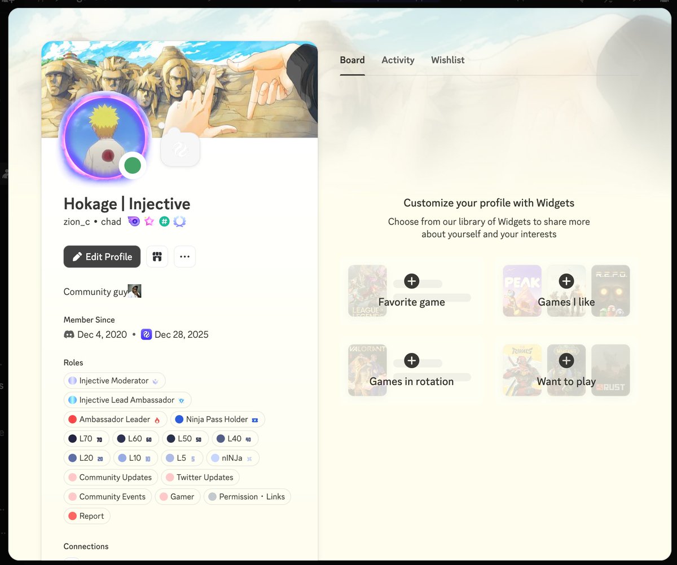
Task: Click the Injective server tag icon beside avatar
Action: coord(180,149)
